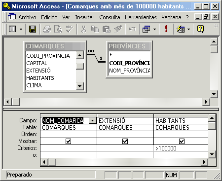The image size is (222, 181).
Task: Run the query with the red exclamation mark
Action: (166, 29)
